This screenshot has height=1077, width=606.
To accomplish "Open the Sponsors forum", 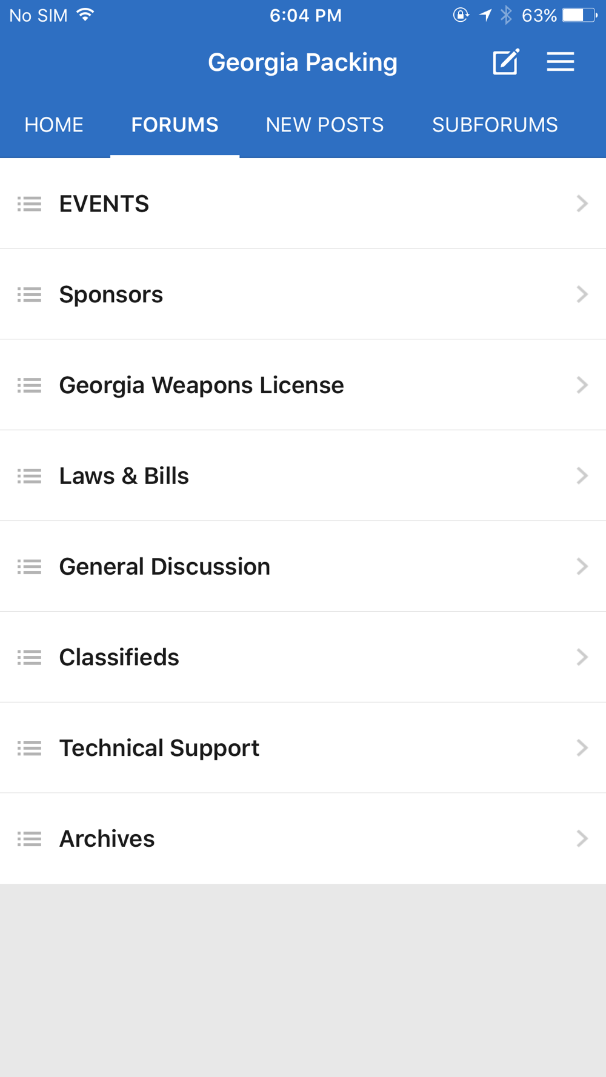I will point(303,294).
